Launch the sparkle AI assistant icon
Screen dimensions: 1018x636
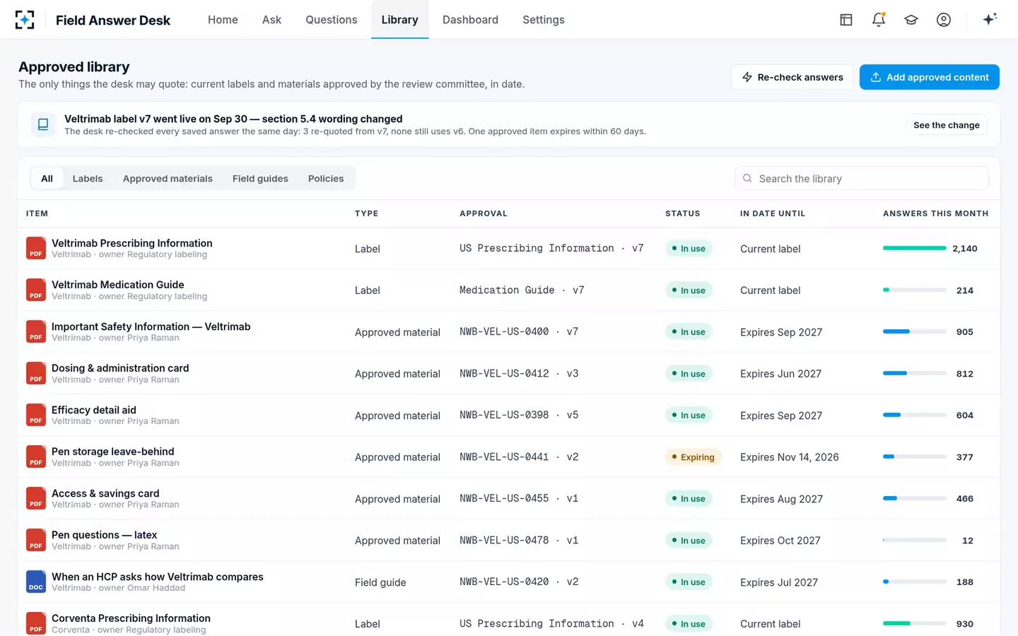(x=990, y=19)
